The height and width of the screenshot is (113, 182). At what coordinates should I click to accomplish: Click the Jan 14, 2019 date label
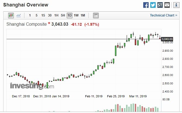60,96
